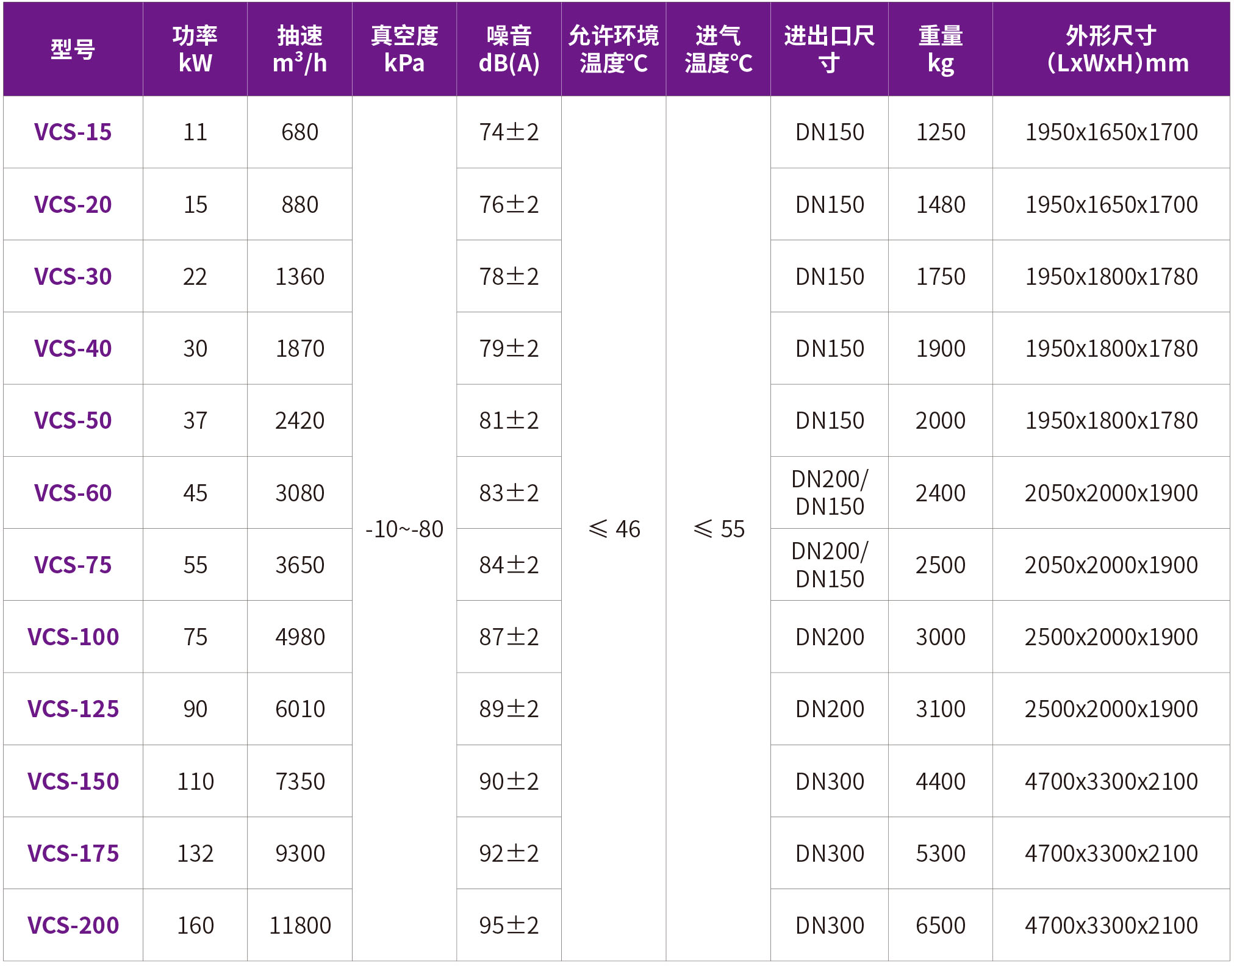
Task: Click power value 160
Action: (195, 926)
